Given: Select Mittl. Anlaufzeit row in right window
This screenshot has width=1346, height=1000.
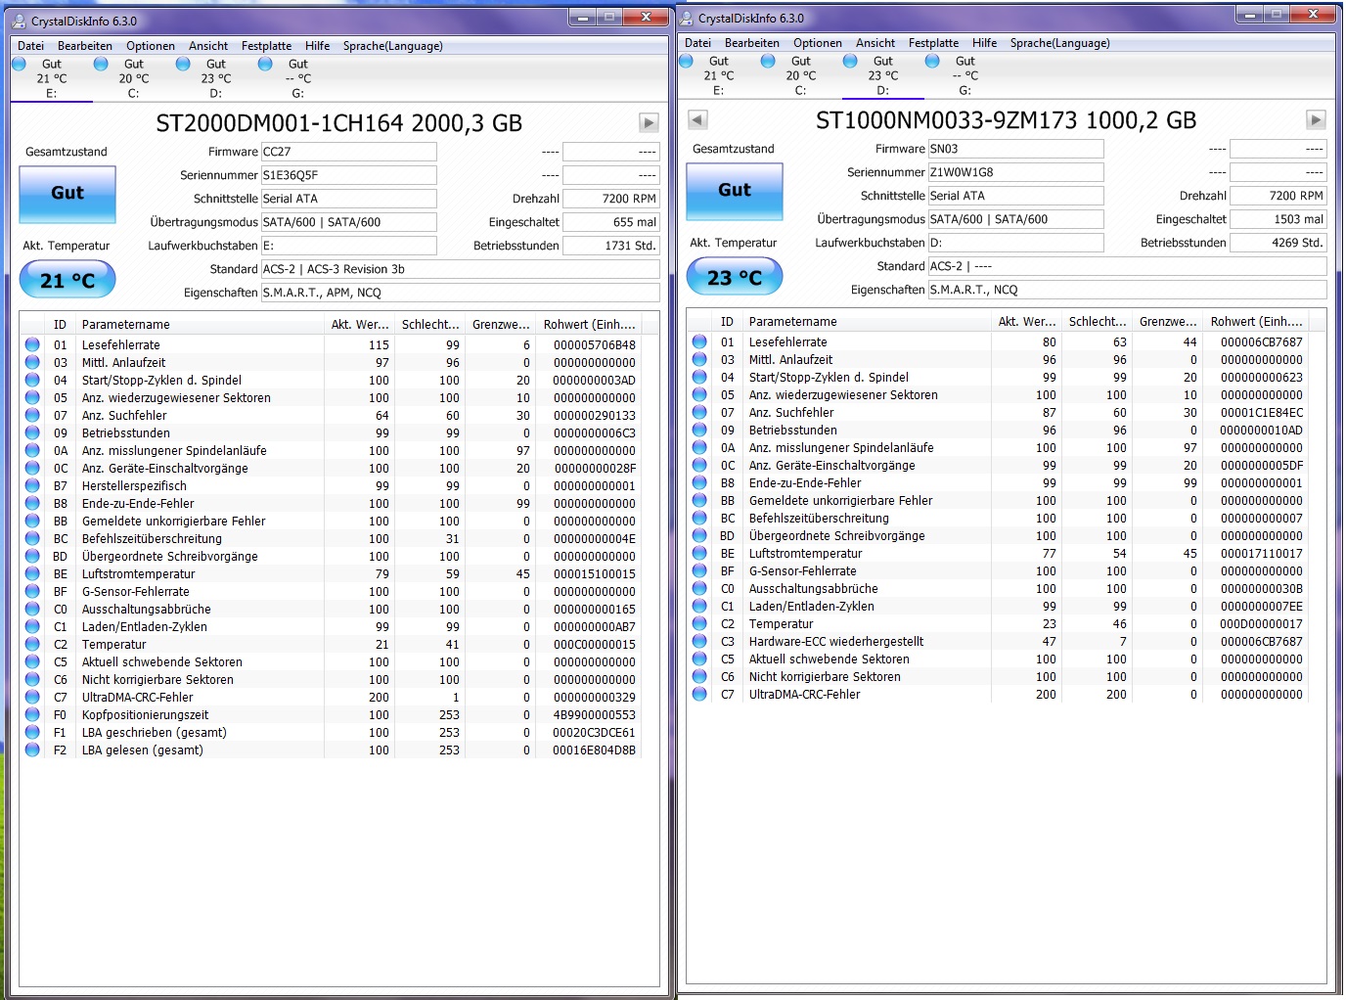Looking at the screenshot, I should 999,359.
